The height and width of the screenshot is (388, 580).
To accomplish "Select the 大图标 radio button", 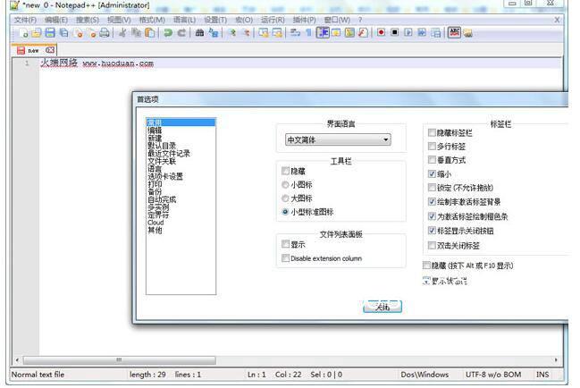I will click(285, 198).
